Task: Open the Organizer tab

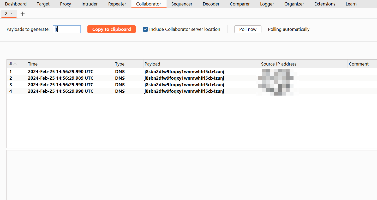Action: (294, 4)
